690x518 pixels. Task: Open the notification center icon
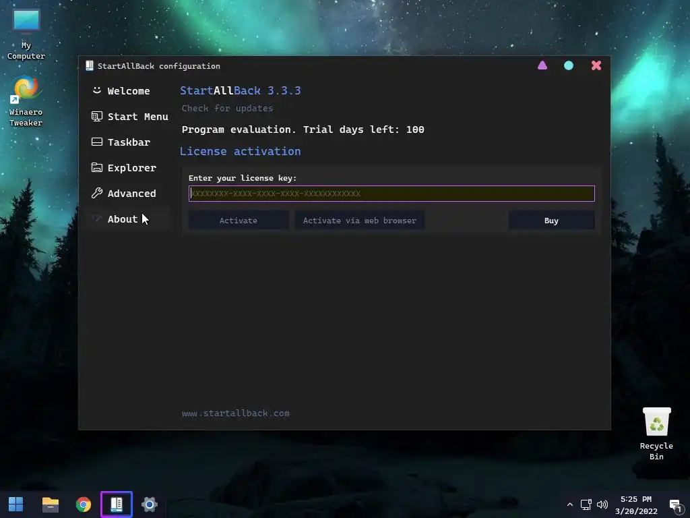click(x=675, y=505)
